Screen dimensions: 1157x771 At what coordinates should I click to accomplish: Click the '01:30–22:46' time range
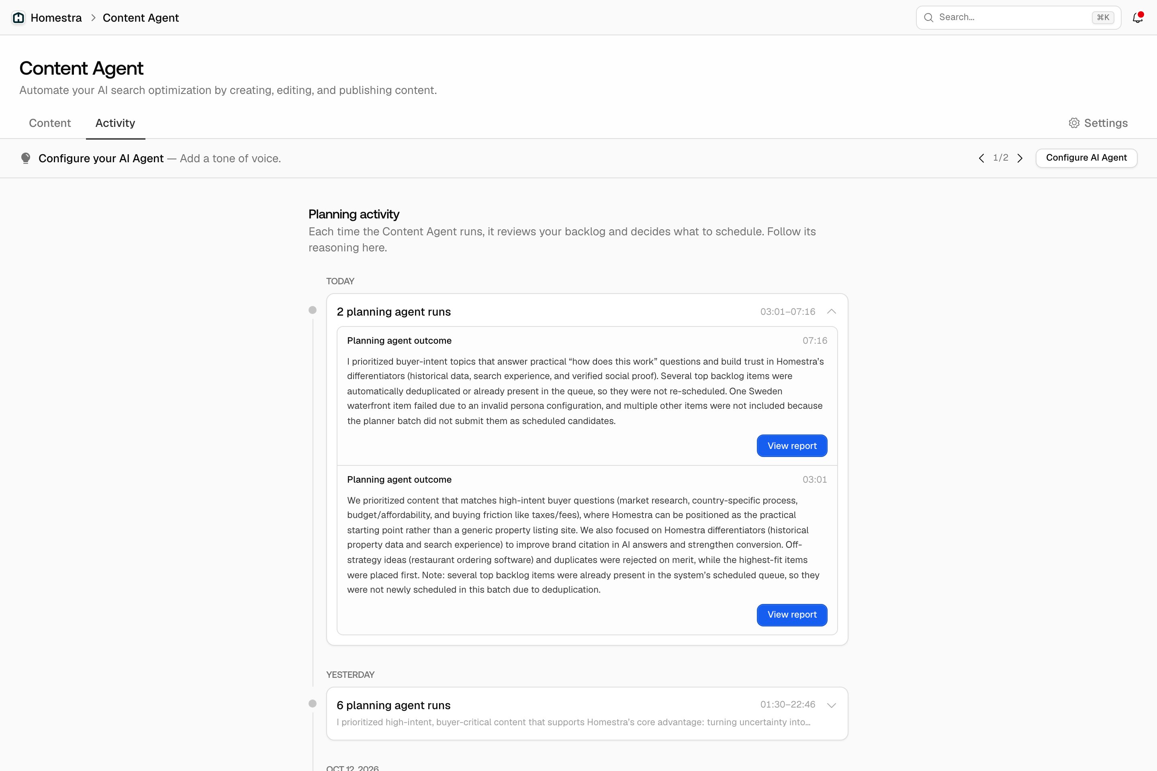787,705
